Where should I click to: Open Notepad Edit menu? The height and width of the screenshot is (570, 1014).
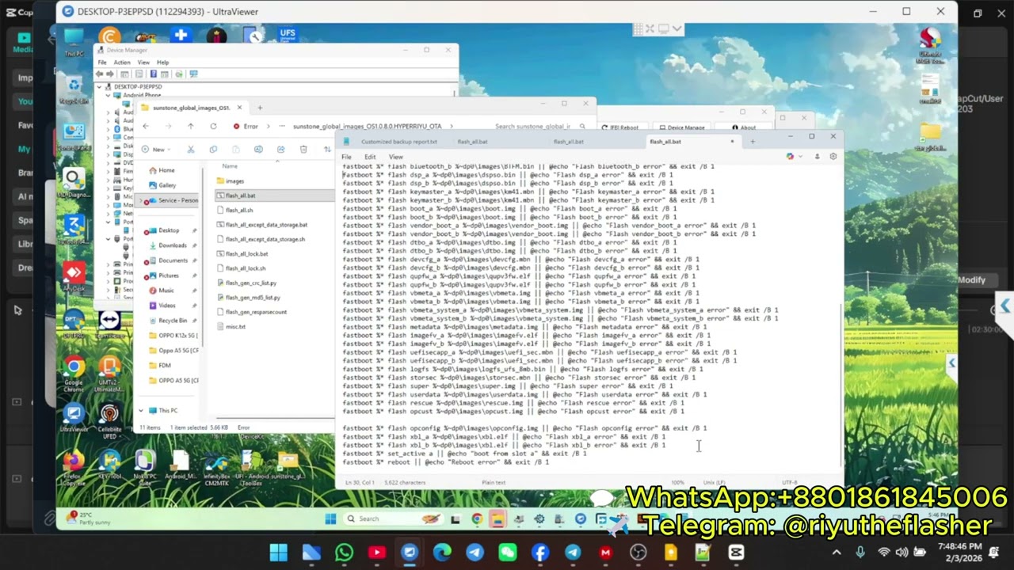point(370,157)
